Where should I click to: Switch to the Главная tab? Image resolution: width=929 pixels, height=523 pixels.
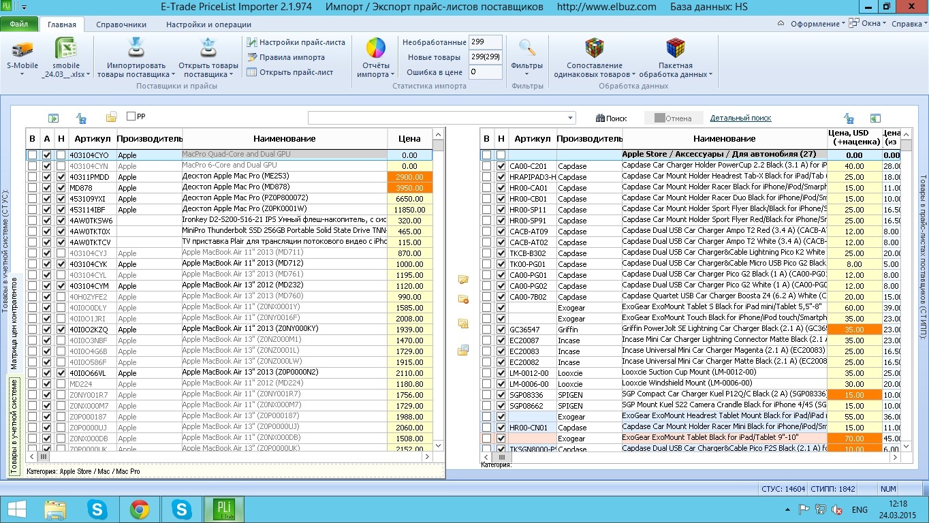[x=62, y=25]
